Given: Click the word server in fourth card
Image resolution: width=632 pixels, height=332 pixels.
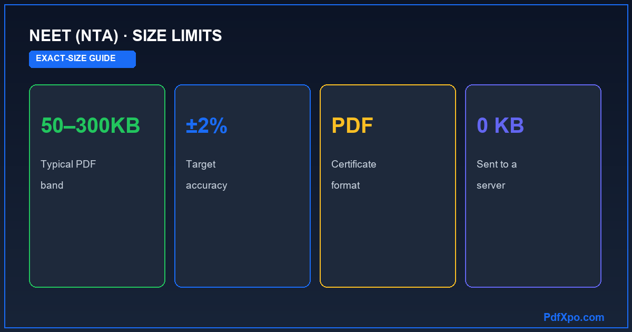Looking at the screenshot, I should pos(491,185).
